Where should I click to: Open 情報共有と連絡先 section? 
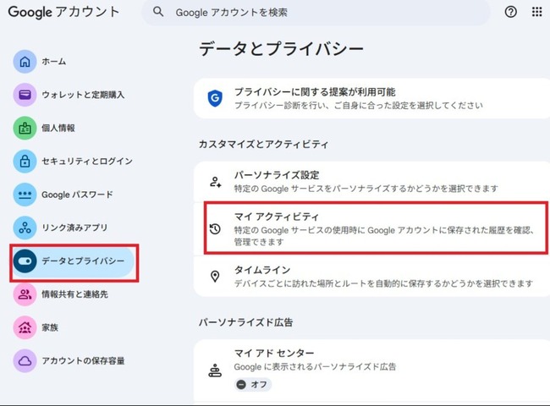pos(73,294)
